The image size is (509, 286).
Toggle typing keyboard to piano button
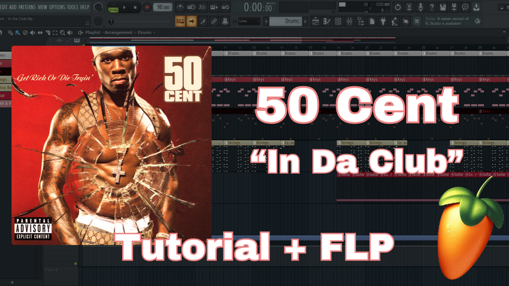180,21
